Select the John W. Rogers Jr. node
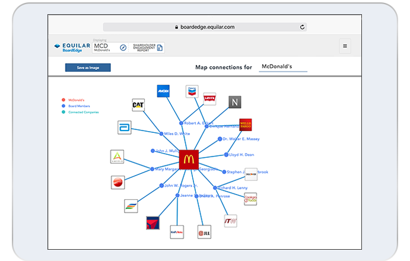Image resolution: width=410 pixels, height=261 pixels. coord(161,186)
